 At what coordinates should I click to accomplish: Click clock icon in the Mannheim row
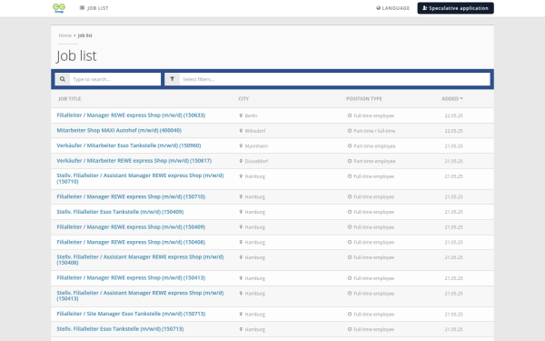[x=350, y=145]
